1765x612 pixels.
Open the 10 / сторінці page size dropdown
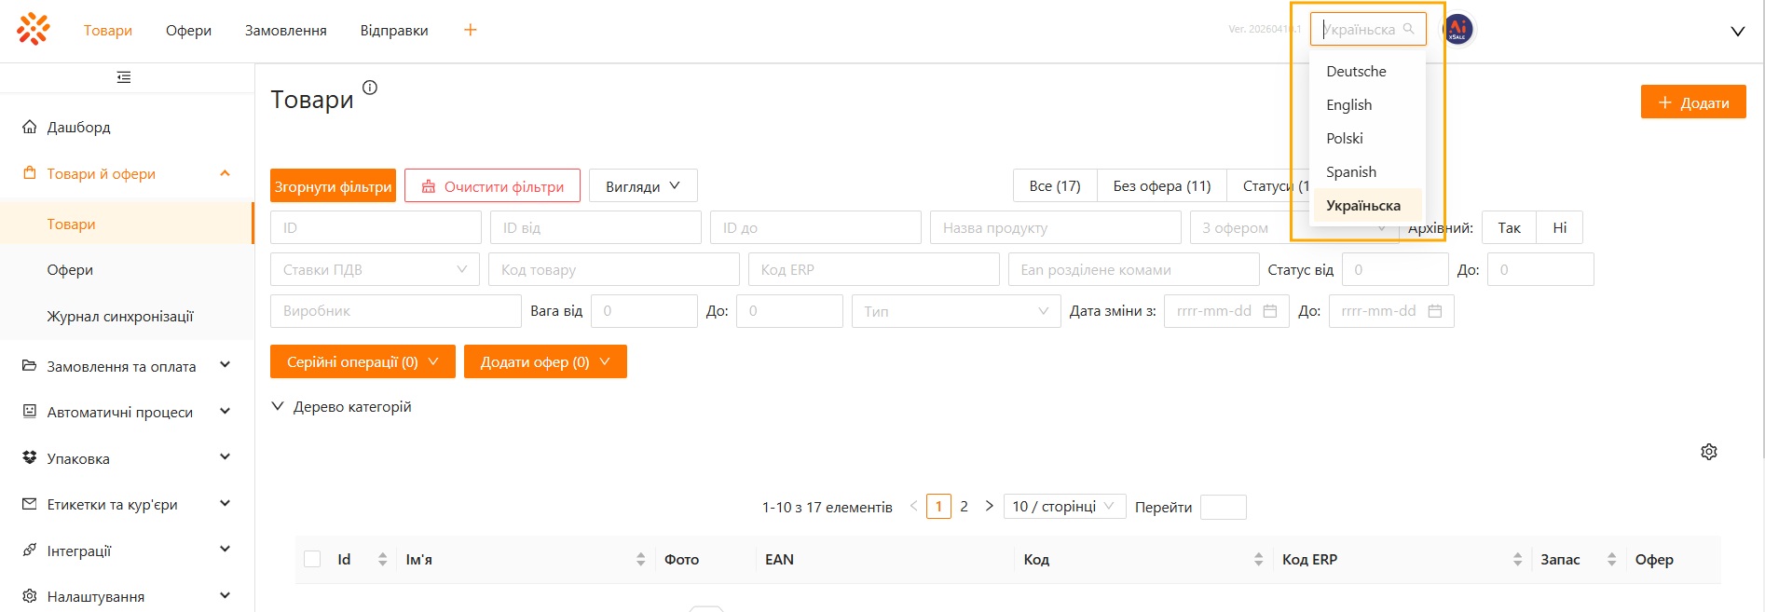(1064, 506)
